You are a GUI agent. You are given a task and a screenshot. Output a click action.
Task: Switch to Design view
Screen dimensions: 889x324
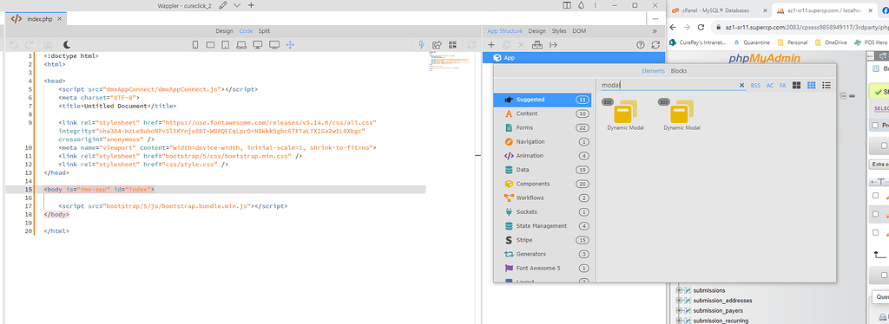(x=225, y=31)
